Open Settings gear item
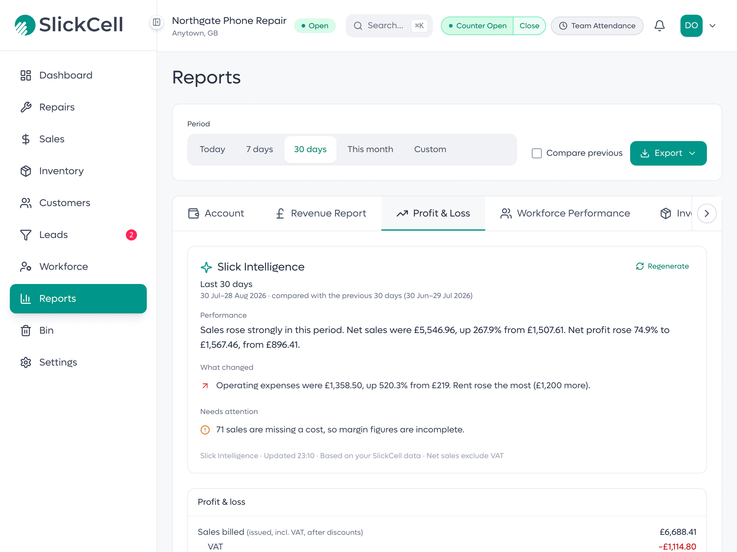Screen dimensions: 737x552 pos(78,362)
